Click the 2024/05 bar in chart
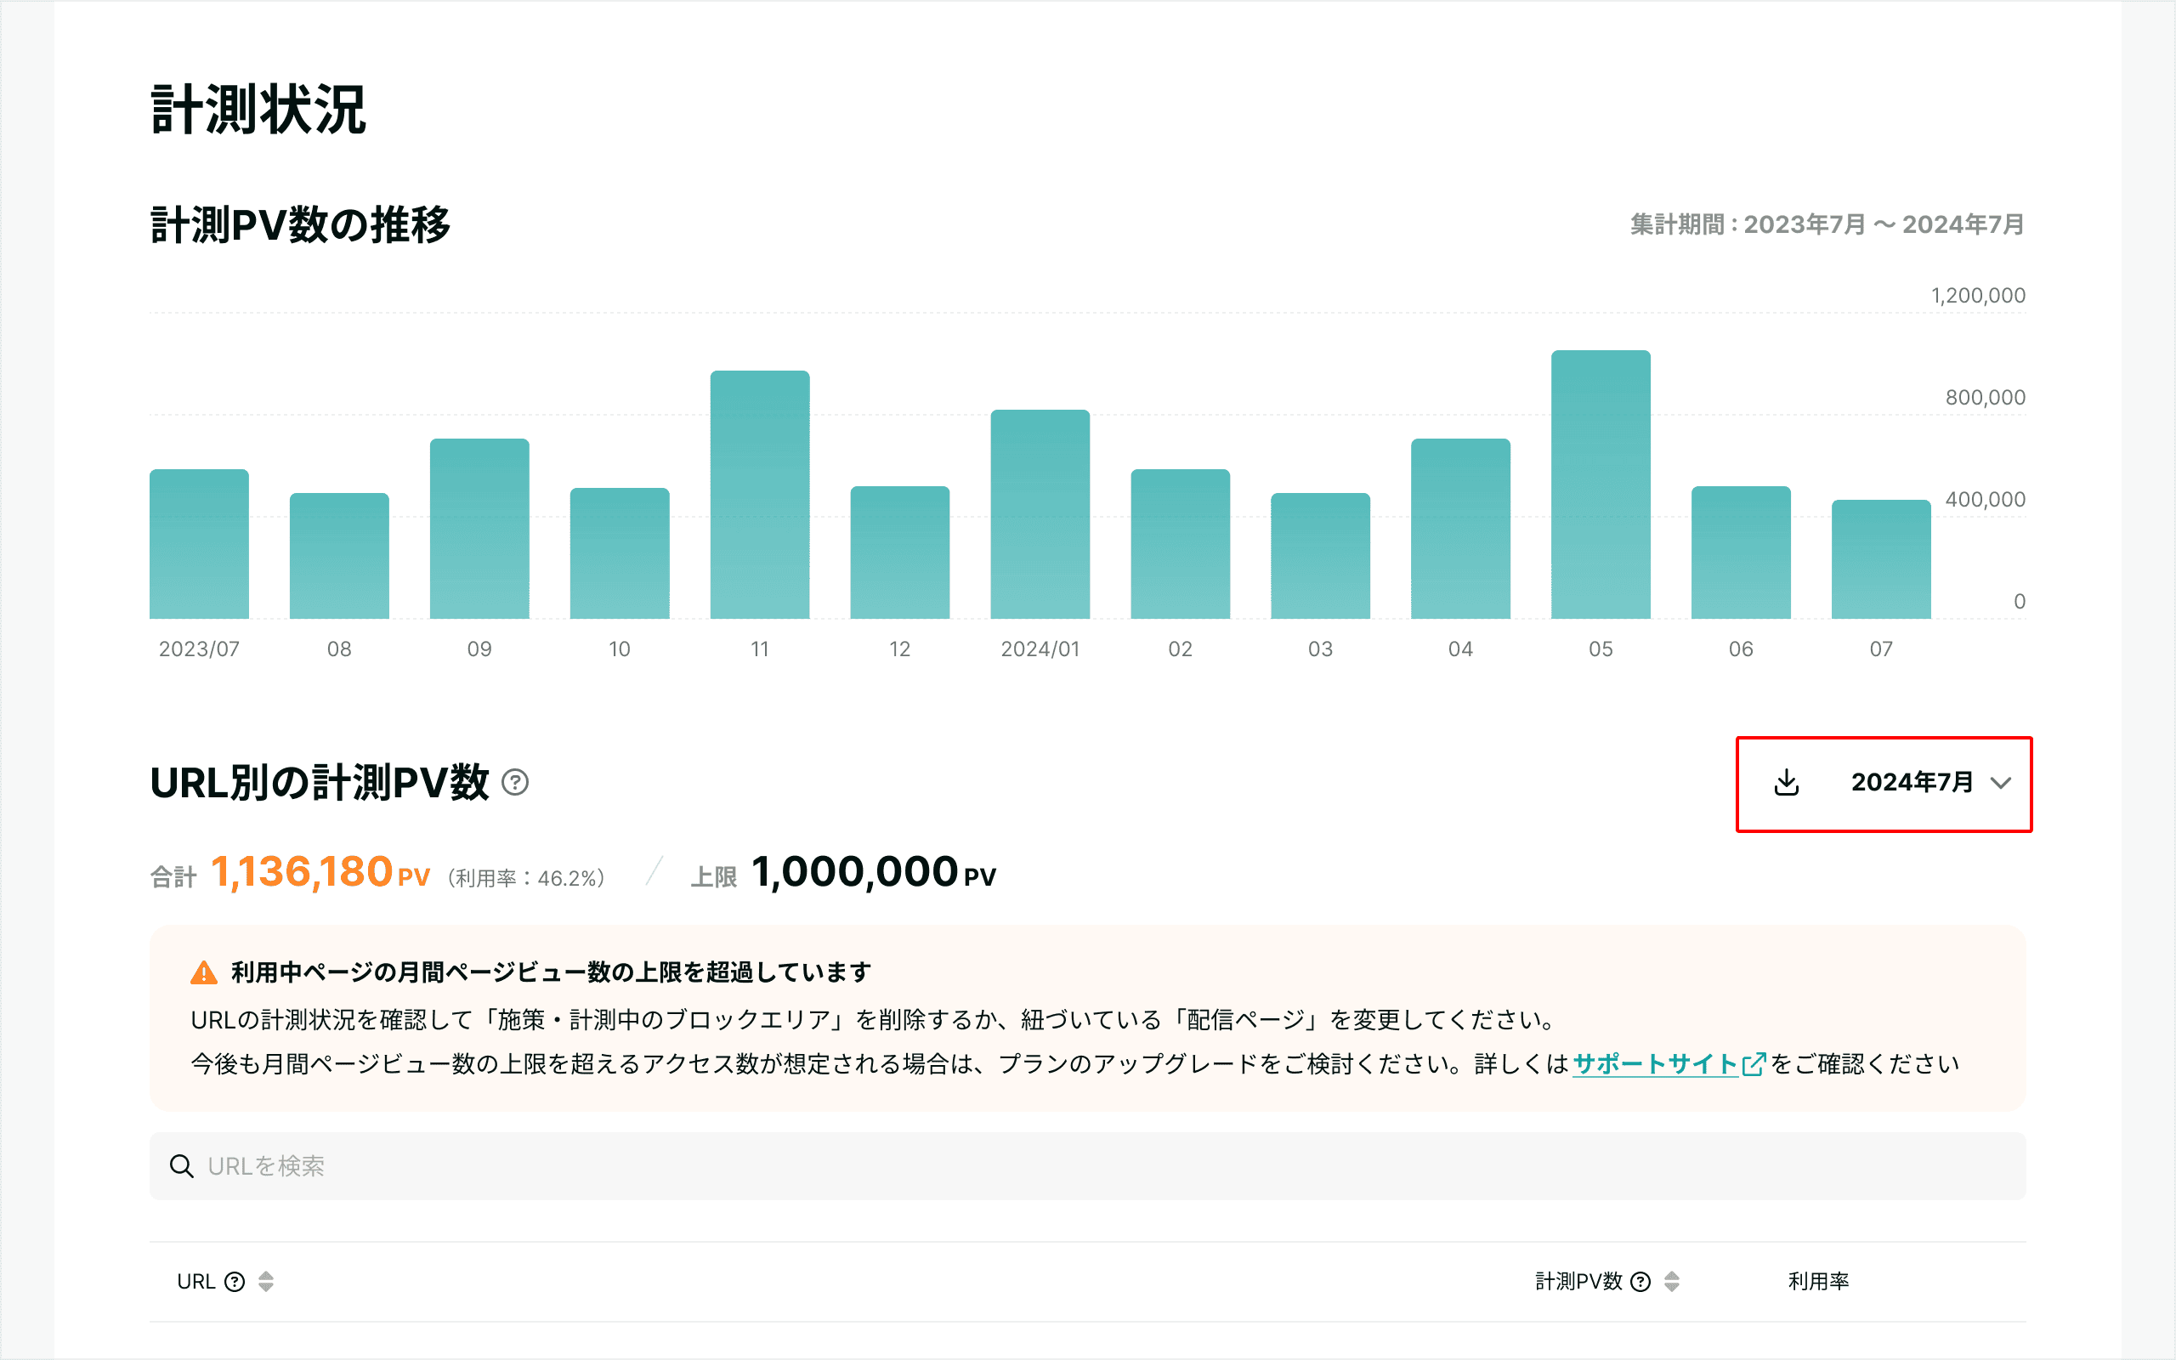This screenshot has width=2176, height=1360. point(1601,485)
